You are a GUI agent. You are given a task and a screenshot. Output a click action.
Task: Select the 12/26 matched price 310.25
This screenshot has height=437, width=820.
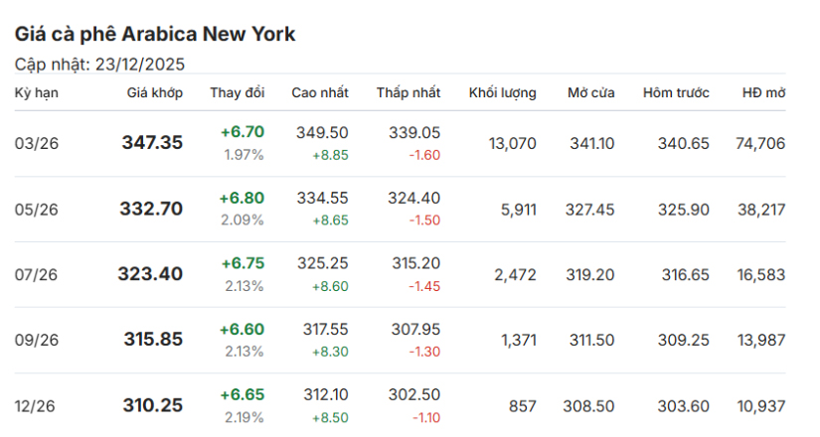click(x=153, y=406)
